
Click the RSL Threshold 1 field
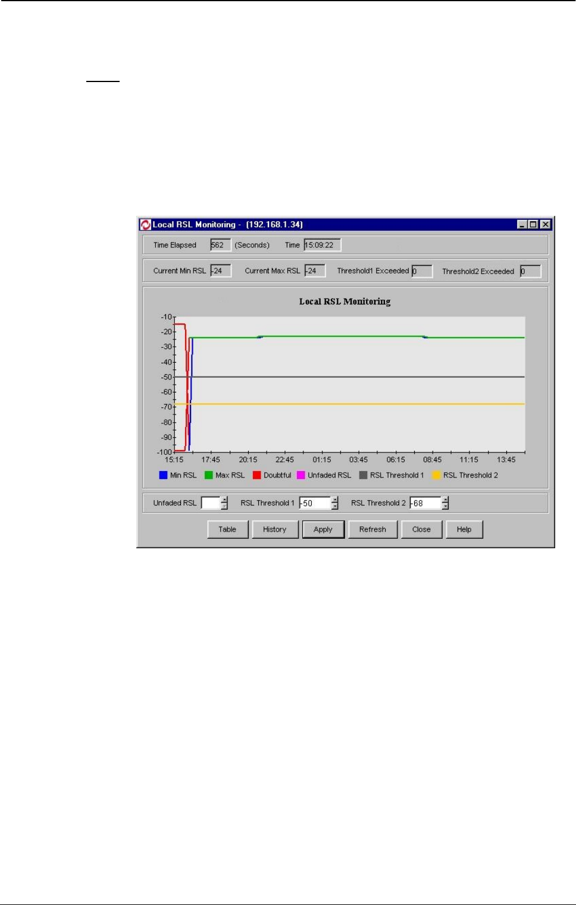pyautogui.click(x=315, y=503)
